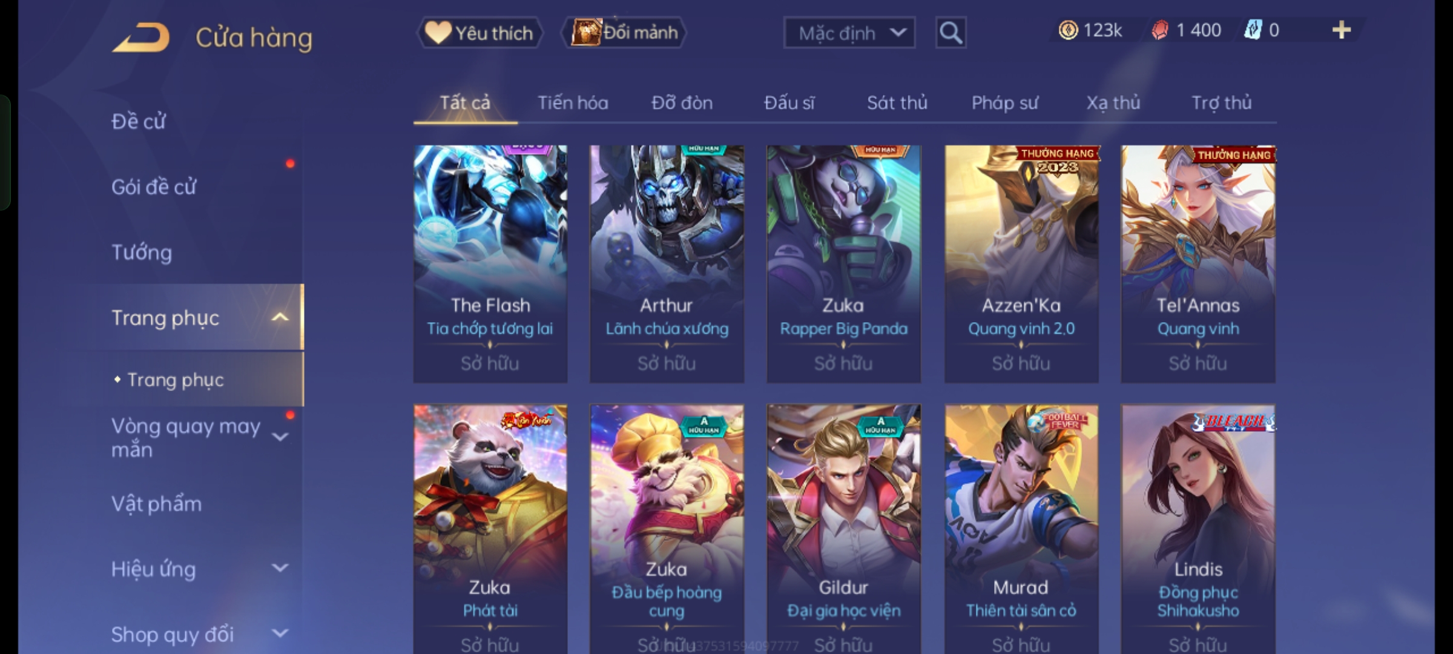Image resolution: width=1453 pixels, height=654 pixels.
Task: Select the Tiến hóa tab
Action: click(573, 103)
